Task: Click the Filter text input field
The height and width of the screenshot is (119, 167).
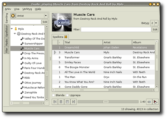Action: [116, 29]
